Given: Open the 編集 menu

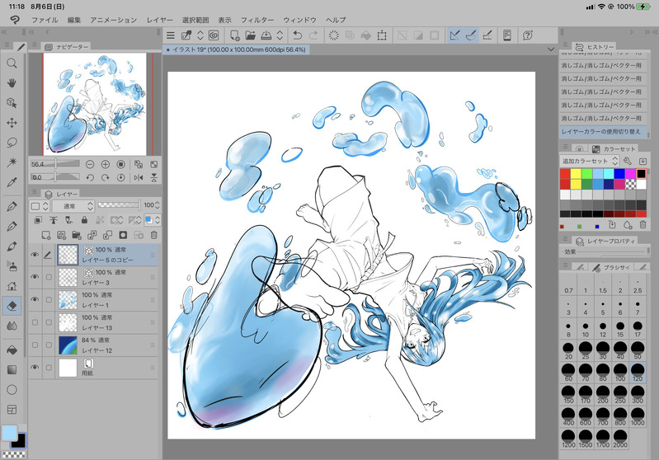Looking at the screenshot, I should click(x=74, y=20).
